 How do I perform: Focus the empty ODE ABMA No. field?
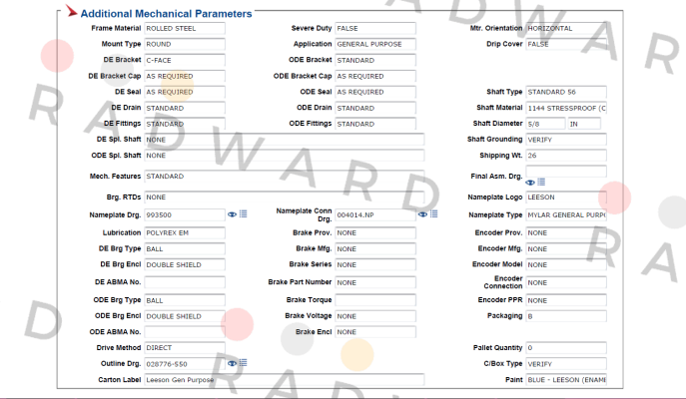[185, 332]
